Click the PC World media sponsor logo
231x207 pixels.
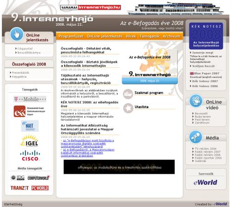tap(40, 188)
